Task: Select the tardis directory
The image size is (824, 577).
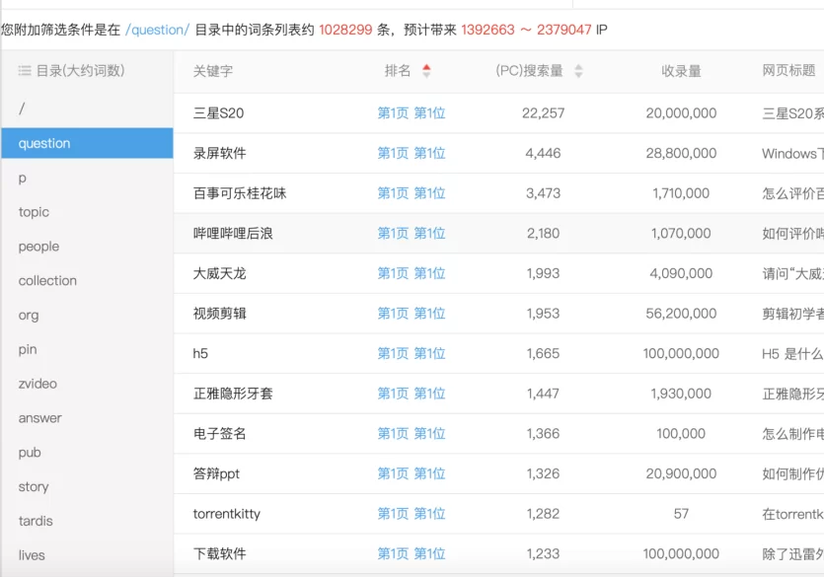Action: point(36,521)
